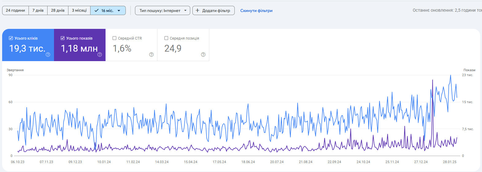This screenshot has height=172, width=482.
Task: Uncheck Усього кліків checkbox
Action: coord(11,38)
